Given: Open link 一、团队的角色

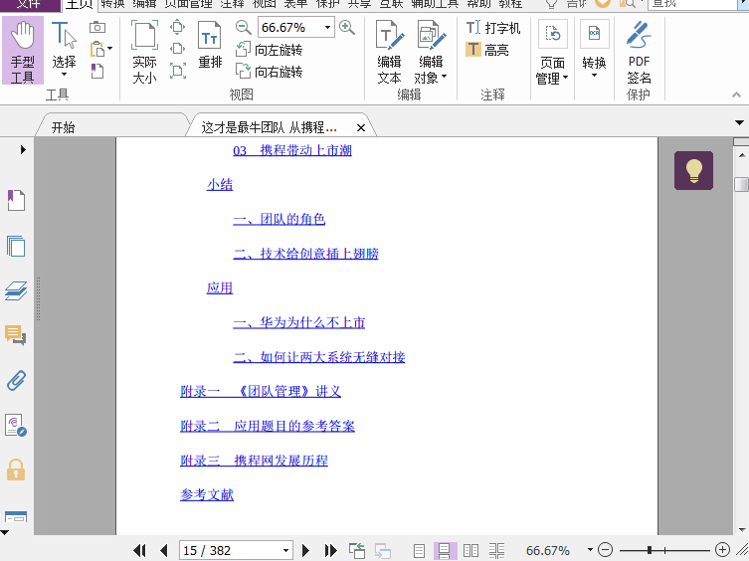Looking at the screenshot, I should pos(279,220).
